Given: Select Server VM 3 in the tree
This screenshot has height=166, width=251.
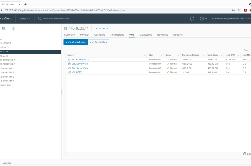Looking at the screenshot, I should pos(7,77).
